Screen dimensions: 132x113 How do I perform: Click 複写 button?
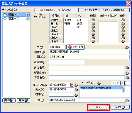[x=23, y=100]
